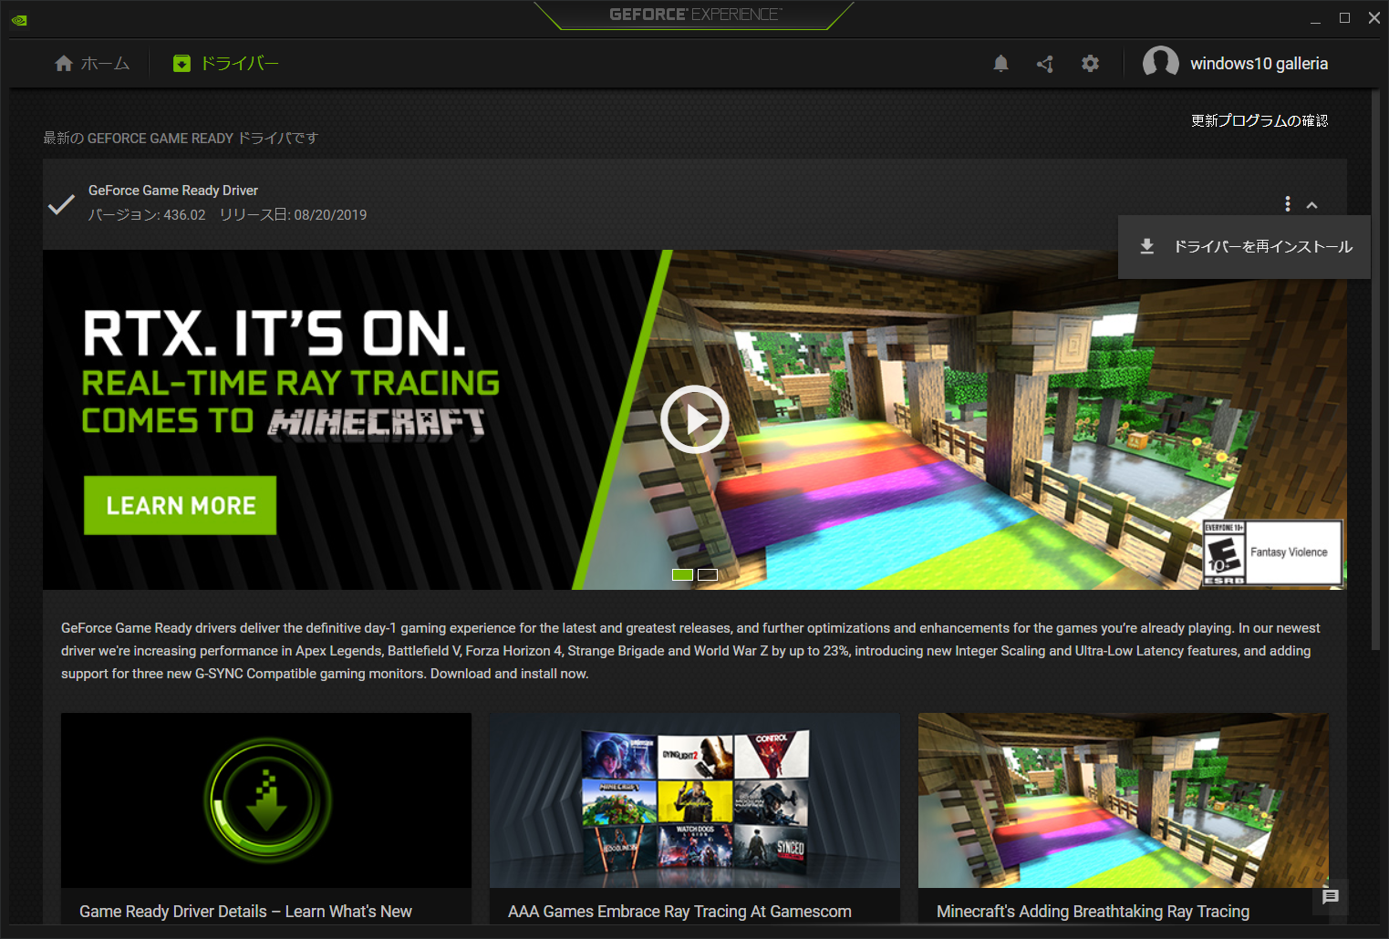
Task: Click AAA Games Embrace Ray Tracing title
Action: pos(679,912)
